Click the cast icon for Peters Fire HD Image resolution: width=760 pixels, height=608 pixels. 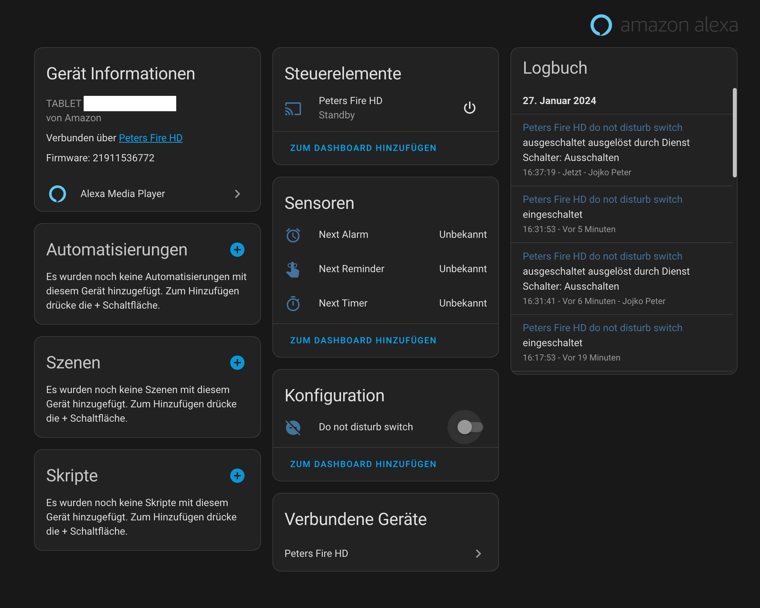tap(293, 108)
